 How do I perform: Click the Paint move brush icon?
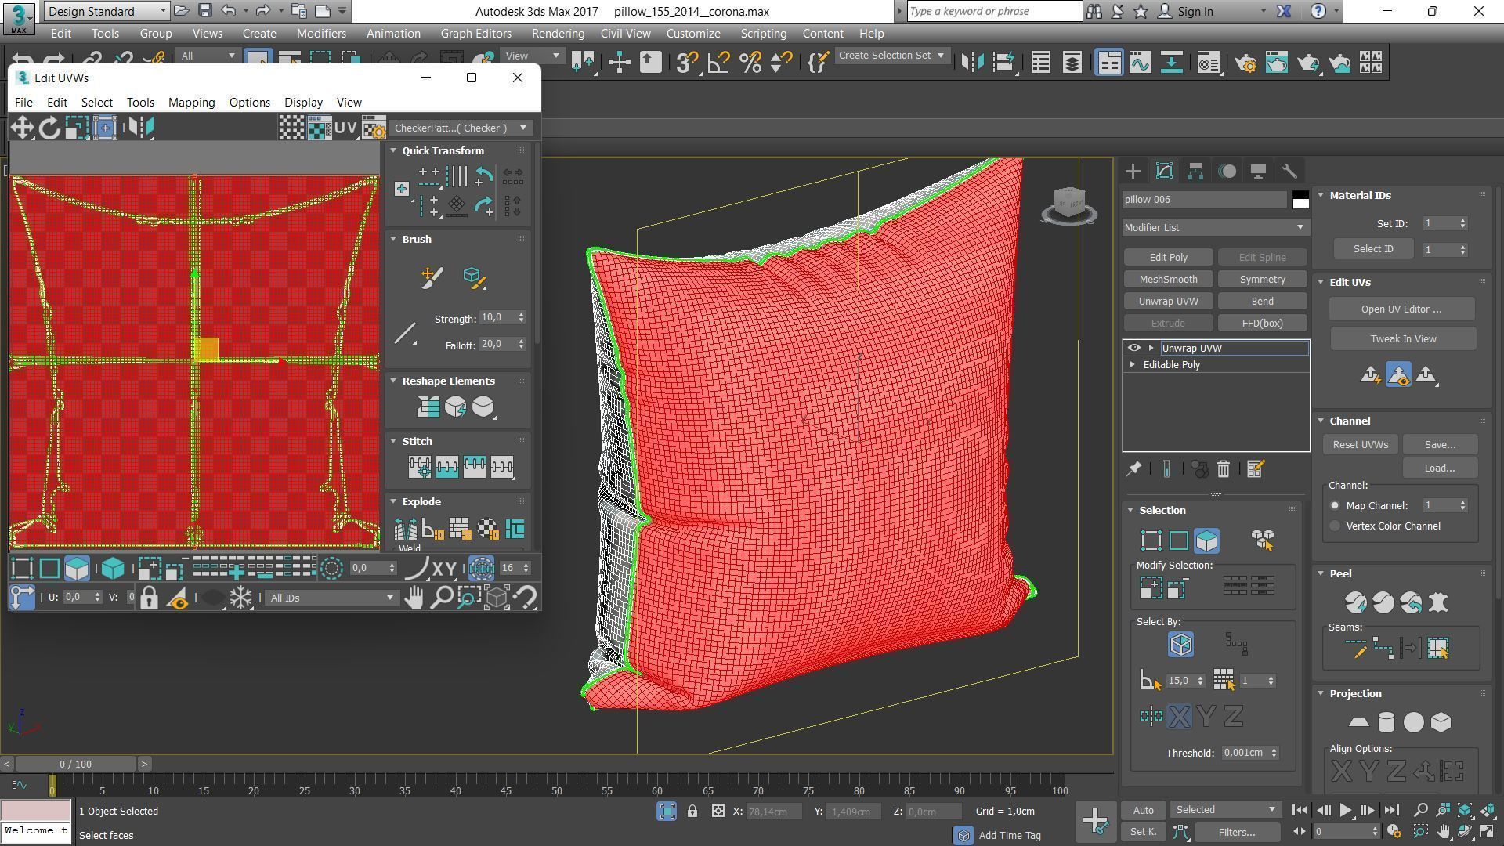[432, 277]
